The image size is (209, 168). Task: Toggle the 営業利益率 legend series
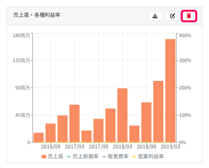pos(148,156)
